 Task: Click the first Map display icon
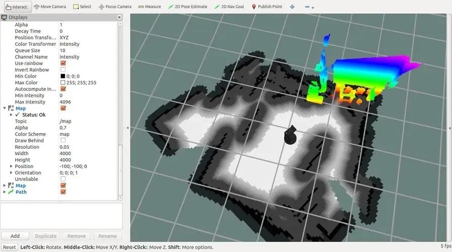click(x=11, y=108)
